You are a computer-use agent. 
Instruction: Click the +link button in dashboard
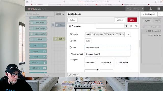tap(158, 27)
